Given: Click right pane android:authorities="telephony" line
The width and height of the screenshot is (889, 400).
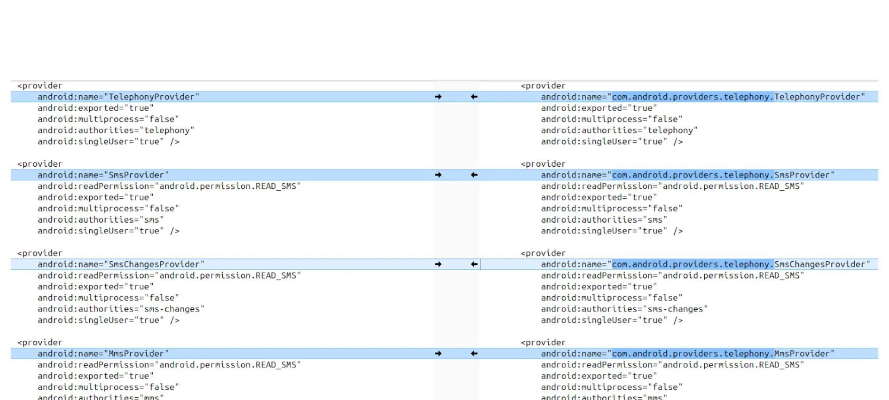Looking at the screenshot, I should pyautogui.click(x=619, y=131).
